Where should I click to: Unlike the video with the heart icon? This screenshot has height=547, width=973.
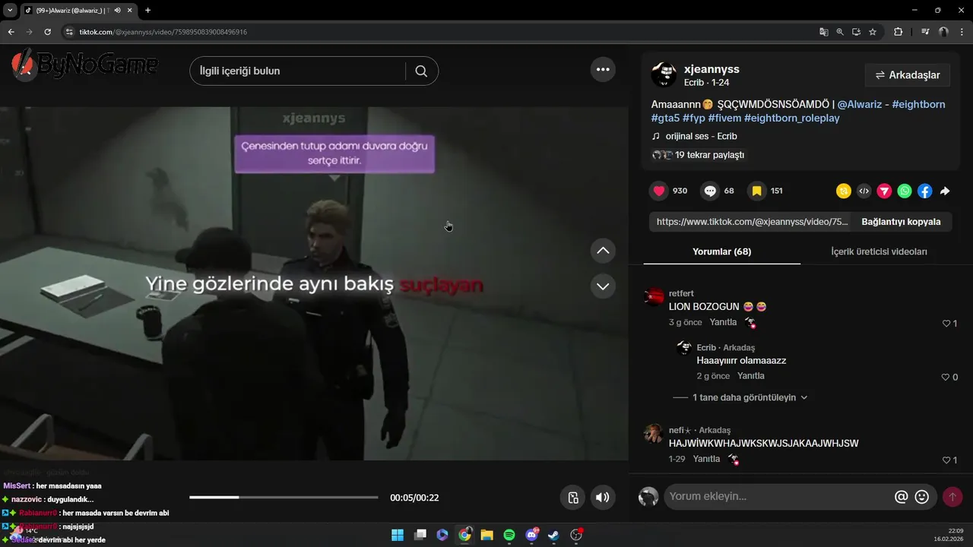659,191
